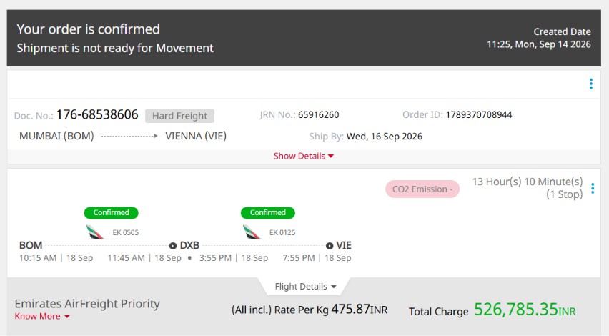Screen dimensions: 609x336
Task: Click the Your order is confirmed heading
Action: 88,29
